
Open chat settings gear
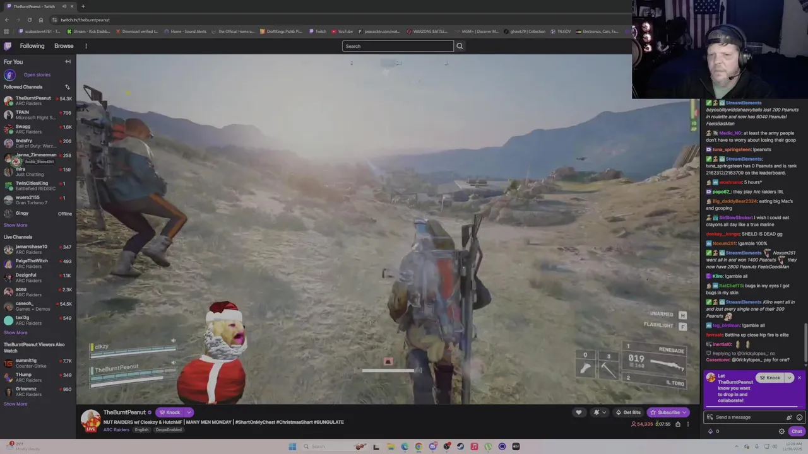pos(781,431)
